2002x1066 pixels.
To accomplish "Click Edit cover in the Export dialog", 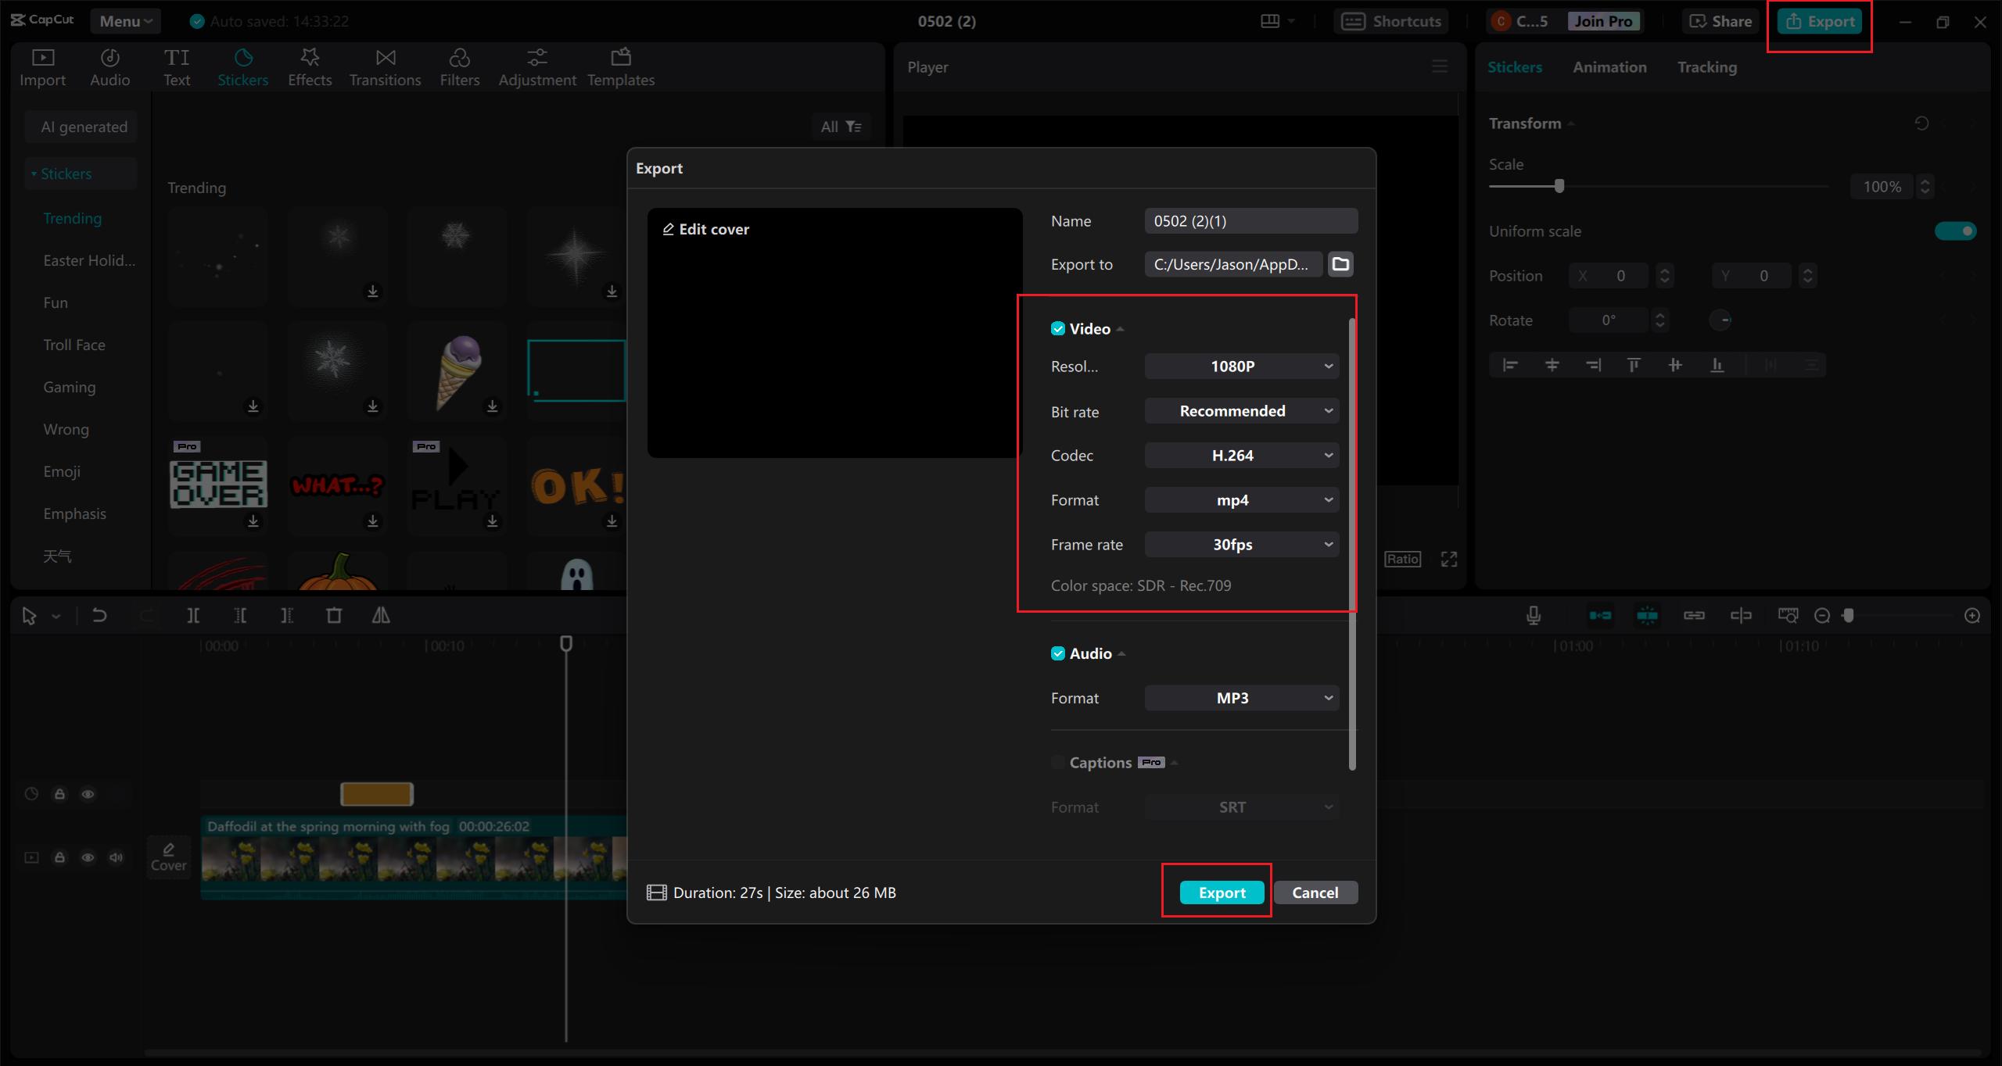I will (x=706, y=229).
